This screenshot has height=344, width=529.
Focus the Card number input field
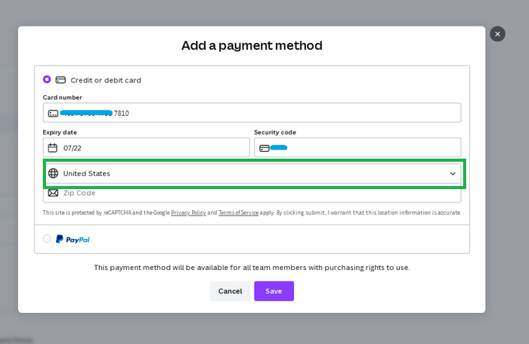(x=287, y=113)
